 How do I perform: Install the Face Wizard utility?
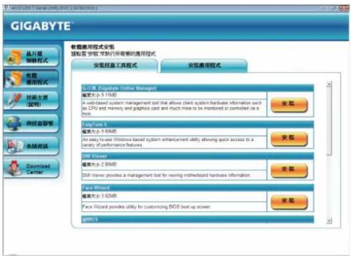289,202
